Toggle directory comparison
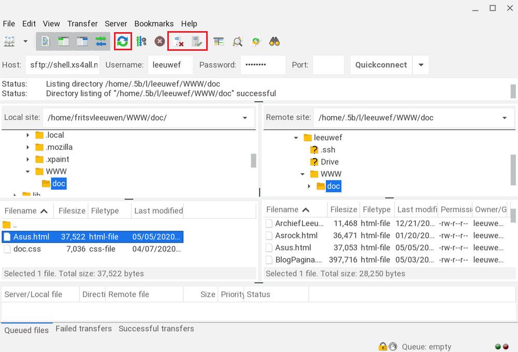The width and height of the screenshot is (518, 352). (238, 41)
